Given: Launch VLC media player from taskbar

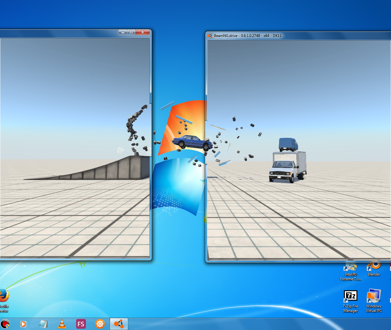Looking at the screenshot, I should coord(62,324).
